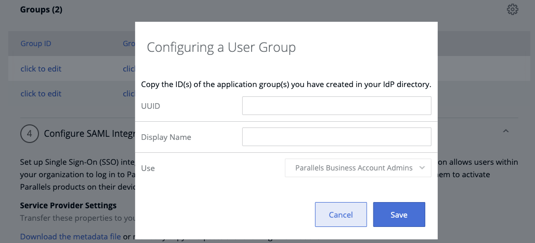The height and width of the screenshot is (243, 535).
Task: Edit the first row's Group ID cell
Action: pyautogui.click(x=41, y=69)
